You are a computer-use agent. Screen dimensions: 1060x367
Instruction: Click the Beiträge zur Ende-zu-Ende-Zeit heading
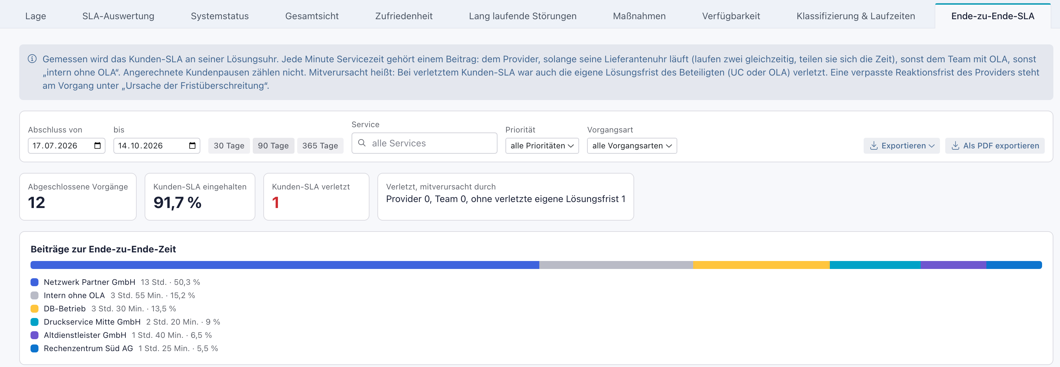tap(103, 249)
